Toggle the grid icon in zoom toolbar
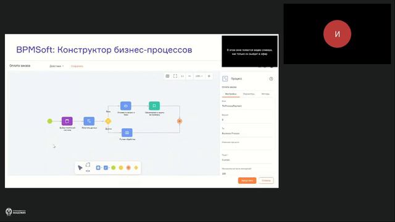The height and width of the screenshot is (222, 395). tap(167, 76)
